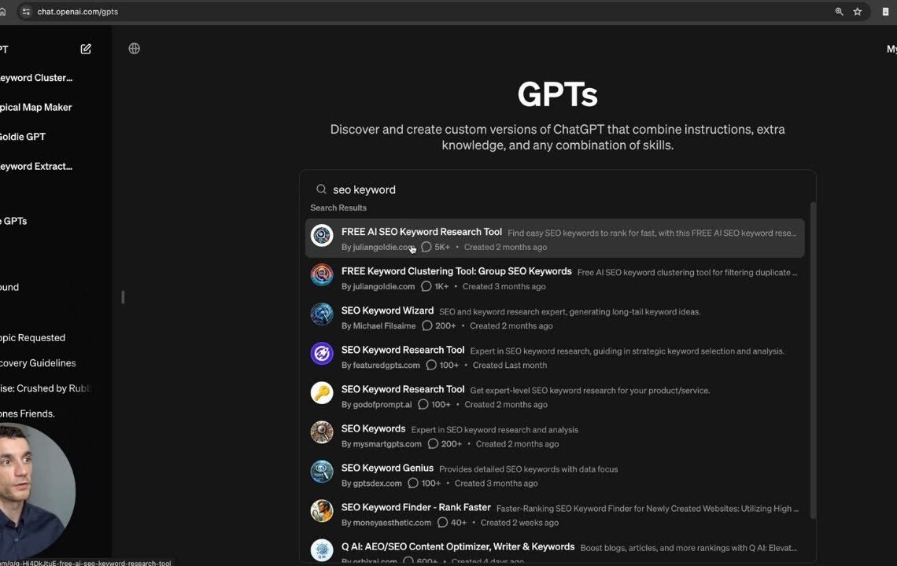Open the FREE AI SEO Keyword Research Tool title
The image size is (897, 566).
tap(422, 232)
